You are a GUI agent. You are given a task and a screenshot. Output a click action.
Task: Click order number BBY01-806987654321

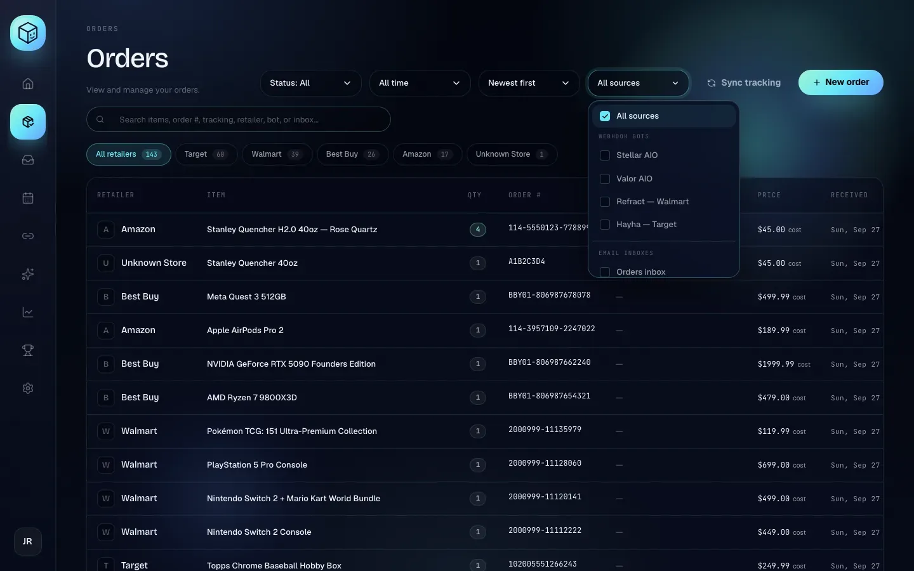click(550, 396)
